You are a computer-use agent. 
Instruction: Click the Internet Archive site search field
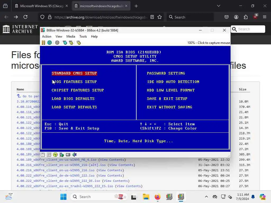click(x=248, y=29)
